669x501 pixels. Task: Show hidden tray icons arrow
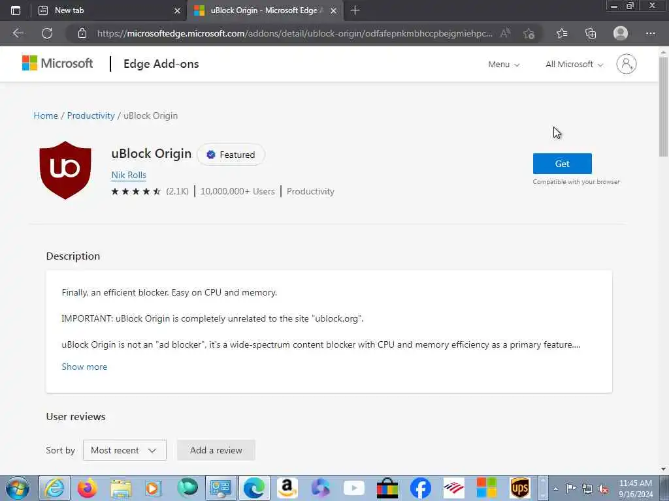tap(556, 489)
